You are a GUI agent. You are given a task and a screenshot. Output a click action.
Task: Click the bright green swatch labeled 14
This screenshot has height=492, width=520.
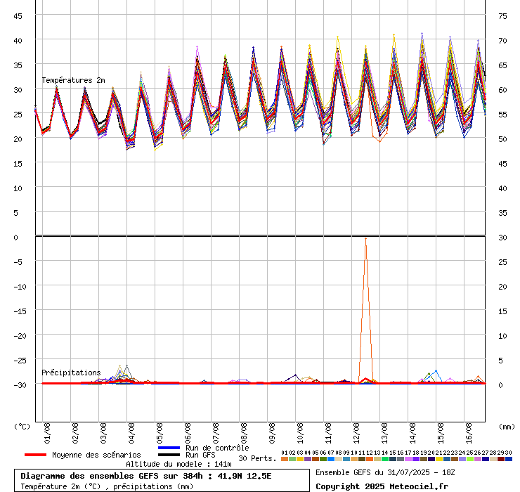[x=384, y=459]
